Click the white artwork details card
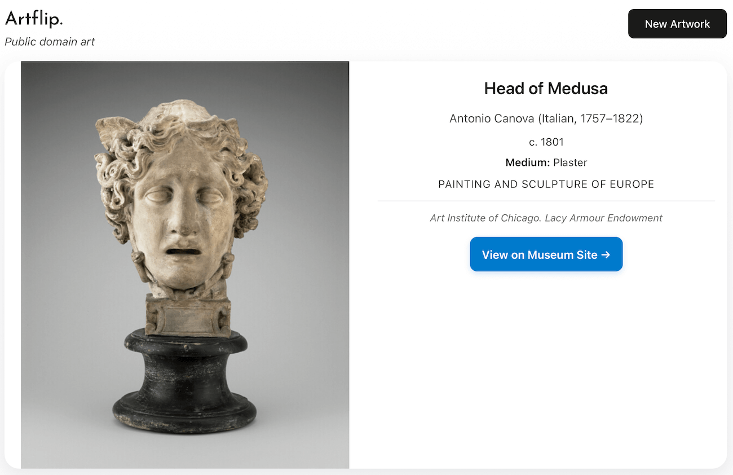Image resolution: width=733 pixels, height=475 pixels. click(x=546, y=338)
